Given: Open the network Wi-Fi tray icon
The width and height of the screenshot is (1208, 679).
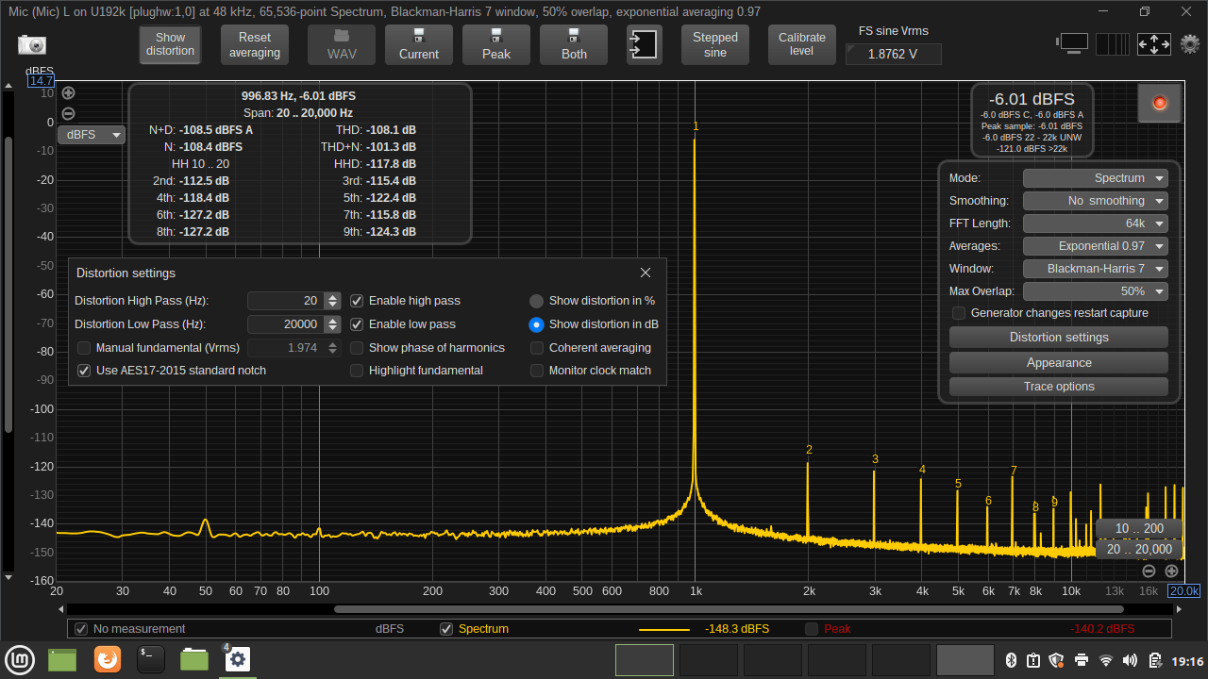Looking at the screenshot, I should click(x=1106, y=660).
